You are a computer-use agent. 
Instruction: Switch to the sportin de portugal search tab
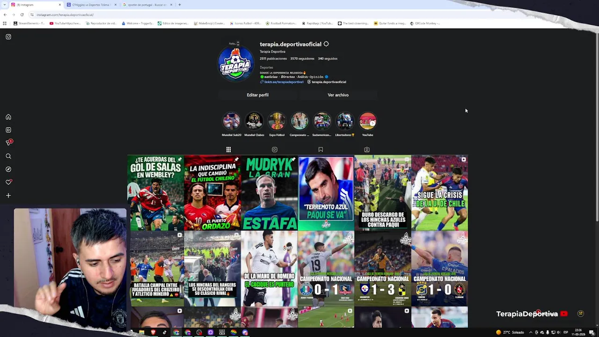147,5
